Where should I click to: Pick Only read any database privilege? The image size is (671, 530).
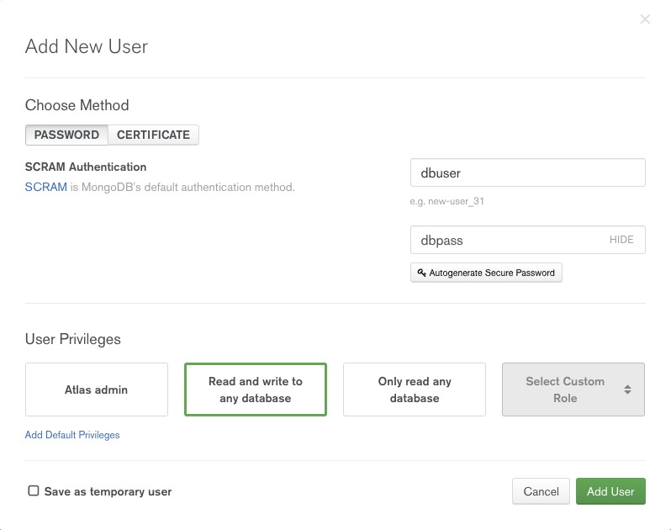point(415,390)
